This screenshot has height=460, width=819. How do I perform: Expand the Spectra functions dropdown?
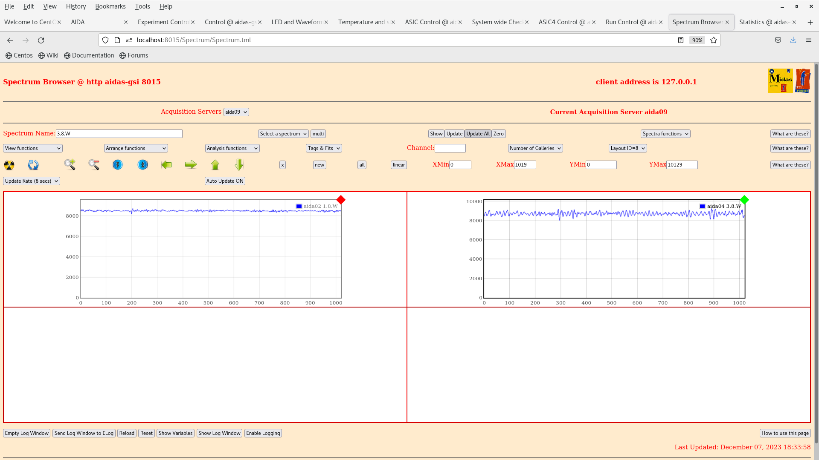pos(665,133)
